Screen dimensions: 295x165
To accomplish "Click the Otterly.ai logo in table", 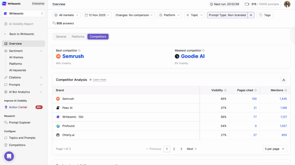I will tap(58, 135).
